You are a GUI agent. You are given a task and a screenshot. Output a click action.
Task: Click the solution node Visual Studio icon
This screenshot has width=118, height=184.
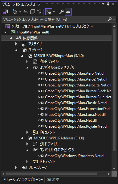pyautogui.click(x=8, y=26)
